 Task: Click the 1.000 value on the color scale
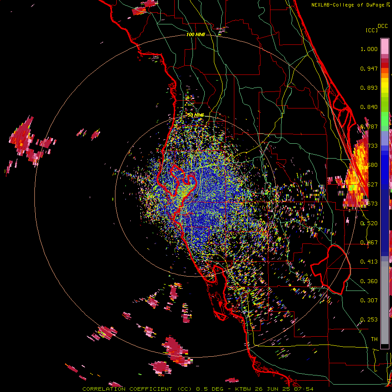point(369,49)
